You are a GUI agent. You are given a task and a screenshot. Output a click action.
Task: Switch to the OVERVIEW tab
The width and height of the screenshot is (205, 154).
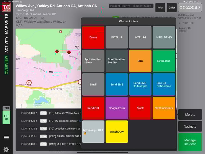coord(6,65)
